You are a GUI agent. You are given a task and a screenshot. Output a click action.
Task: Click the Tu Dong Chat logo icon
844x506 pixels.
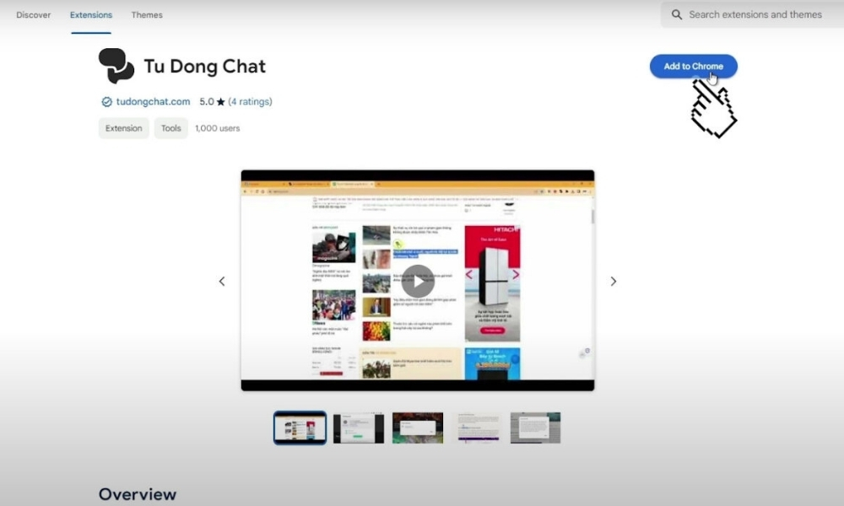(116, 66)
